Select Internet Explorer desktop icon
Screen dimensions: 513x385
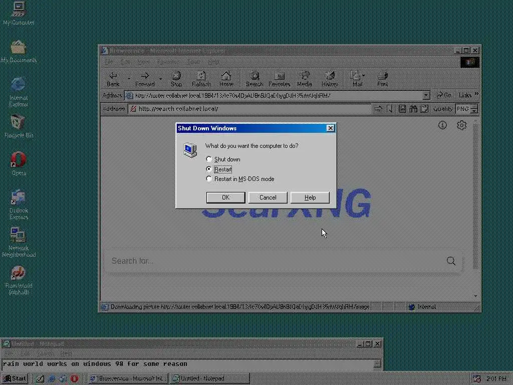[x=19, y=92]
